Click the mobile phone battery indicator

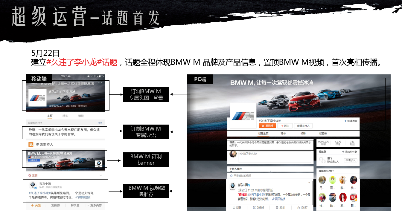(102, 76)
